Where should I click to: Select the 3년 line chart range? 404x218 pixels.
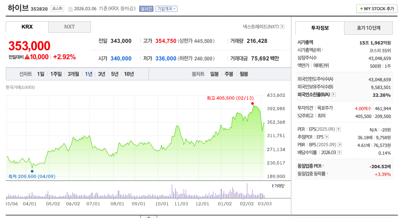coord(102,74)
